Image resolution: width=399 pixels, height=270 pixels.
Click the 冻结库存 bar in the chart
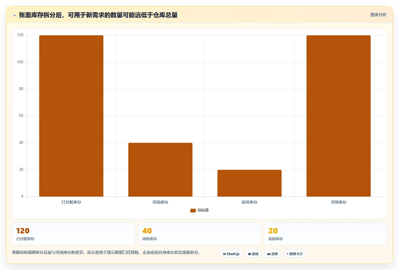249,183
